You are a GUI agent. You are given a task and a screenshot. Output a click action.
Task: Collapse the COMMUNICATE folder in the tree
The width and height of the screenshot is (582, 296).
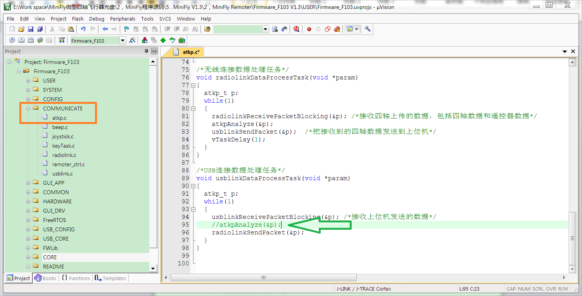(28, 108)
